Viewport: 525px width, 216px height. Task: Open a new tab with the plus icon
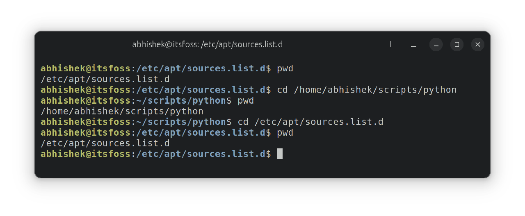tap(390, 44)
